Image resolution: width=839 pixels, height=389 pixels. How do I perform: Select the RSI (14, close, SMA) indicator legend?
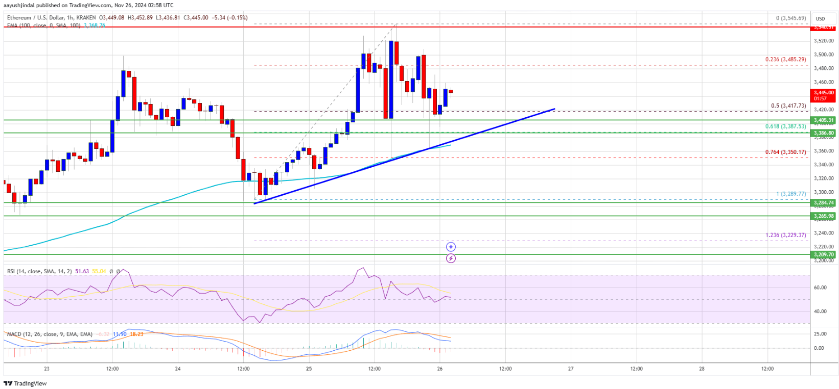[39, 271]
